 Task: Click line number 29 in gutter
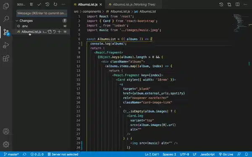[78, 143]
